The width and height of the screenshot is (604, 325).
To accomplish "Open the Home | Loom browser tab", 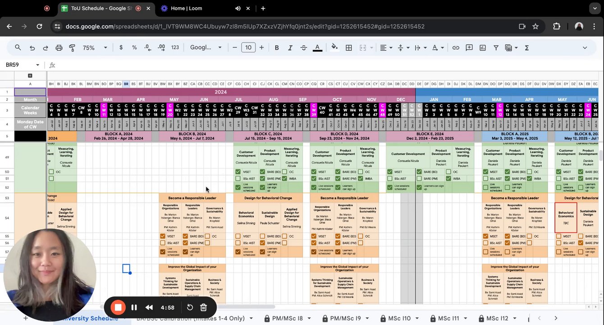I will pyautogui.click(x=186, y=8).
